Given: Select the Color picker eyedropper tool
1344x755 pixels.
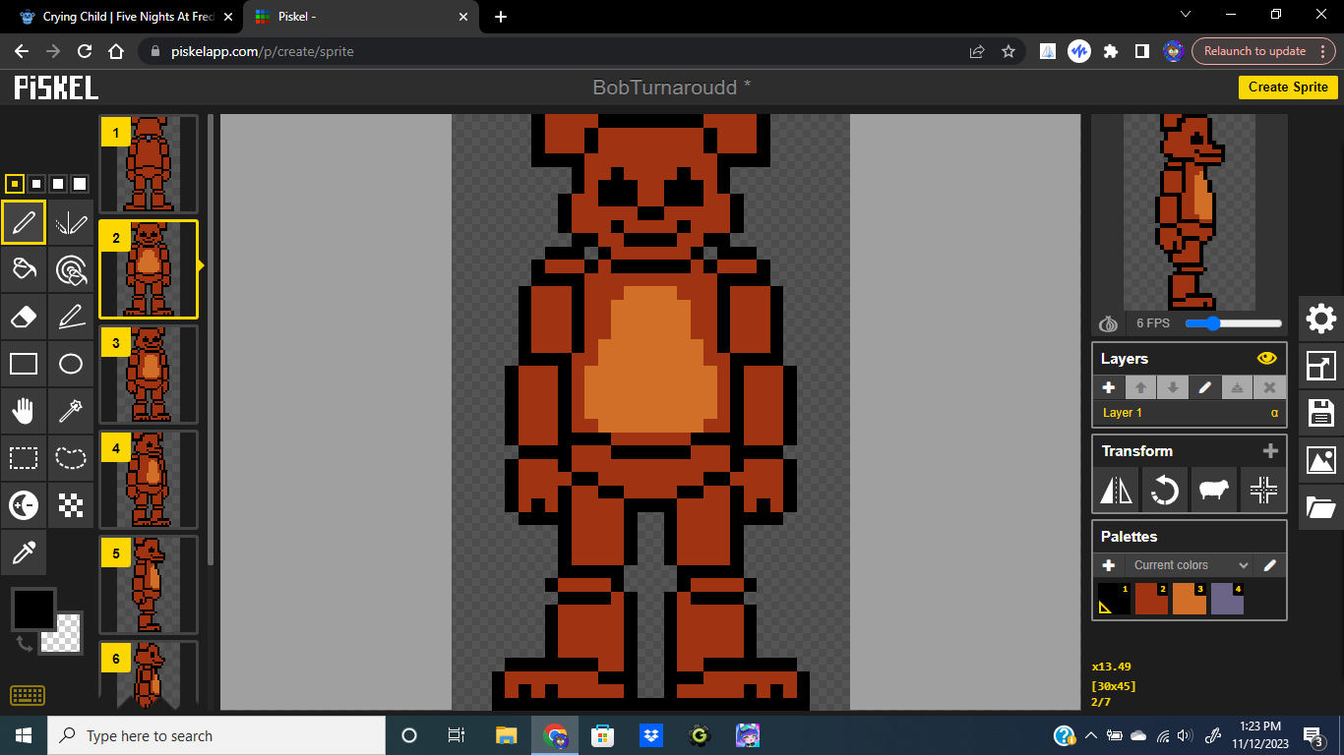Looking at the screenshot, I should (x=24, y=552).
